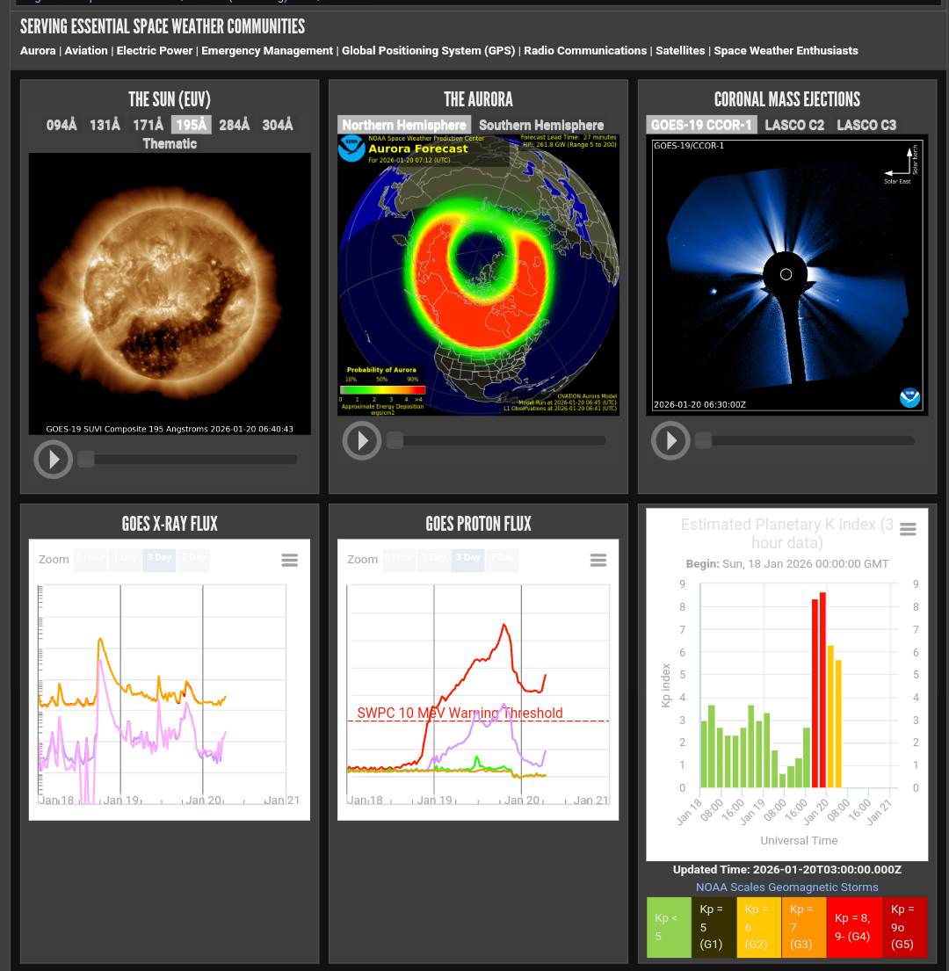949x971 pixels.
Task: Select the 284Å wavelength
Action: coord(234,125)
